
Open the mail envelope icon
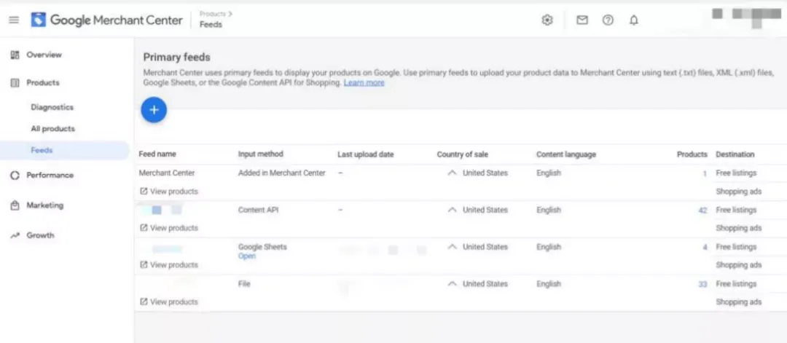(x=582, y=20)
